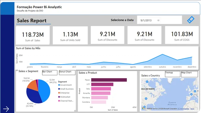
Task: Select the Velo product bar
Action: (101, 89)
